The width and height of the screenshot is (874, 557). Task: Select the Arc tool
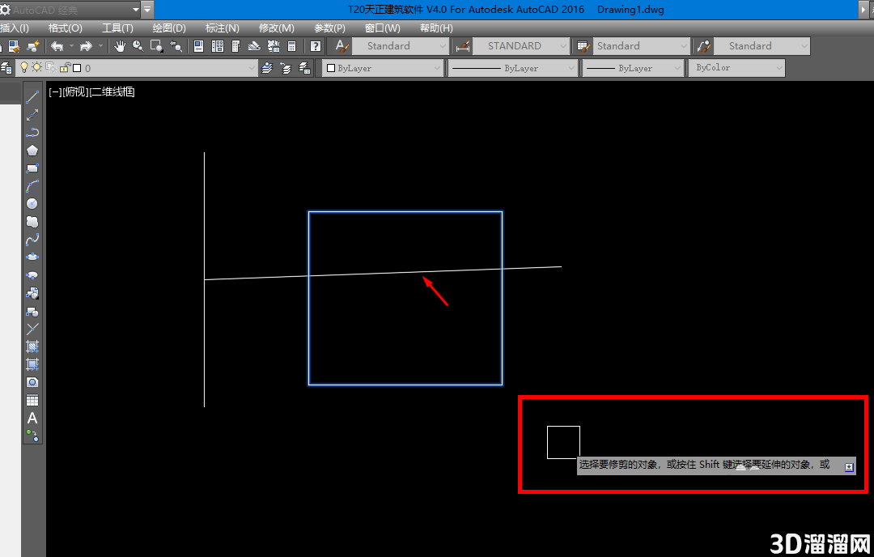pos(32,186)
